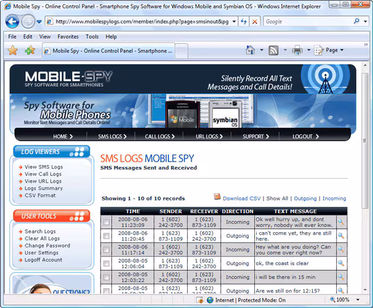Click LOGOUT in site navigation

[305, 137]
